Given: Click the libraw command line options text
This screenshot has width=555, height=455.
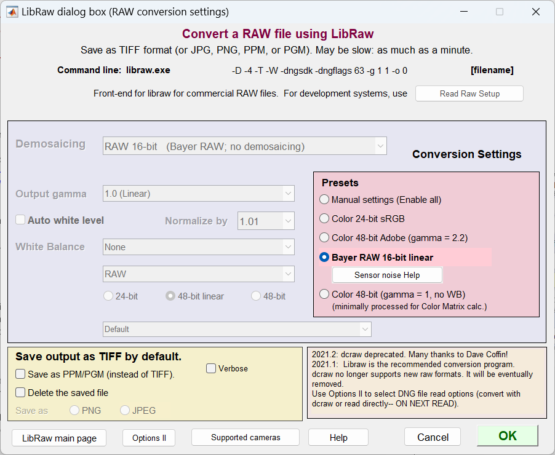Looking at the screenshot, I should [x=319, y=71].
